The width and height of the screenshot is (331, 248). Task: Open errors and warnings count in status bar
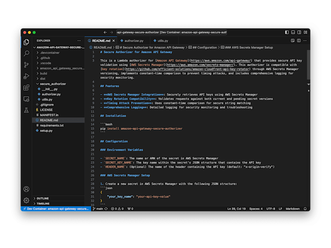point(117,209)
